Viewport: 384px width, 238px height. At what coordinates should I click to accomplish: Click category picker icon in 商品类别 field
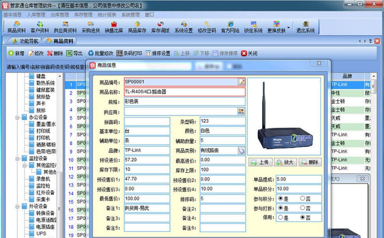point(242,150)
